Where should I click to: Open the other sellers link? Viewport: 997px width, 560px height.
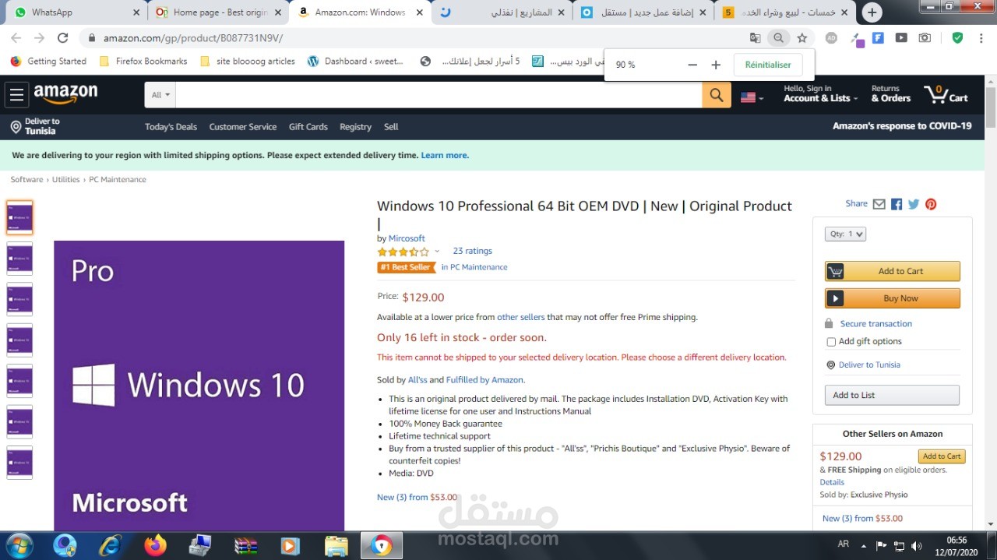[x=520, y=317]
